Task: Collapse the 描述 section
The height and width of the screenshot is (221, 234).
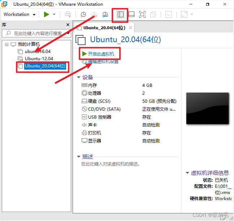Action: (x=79, y=156)
